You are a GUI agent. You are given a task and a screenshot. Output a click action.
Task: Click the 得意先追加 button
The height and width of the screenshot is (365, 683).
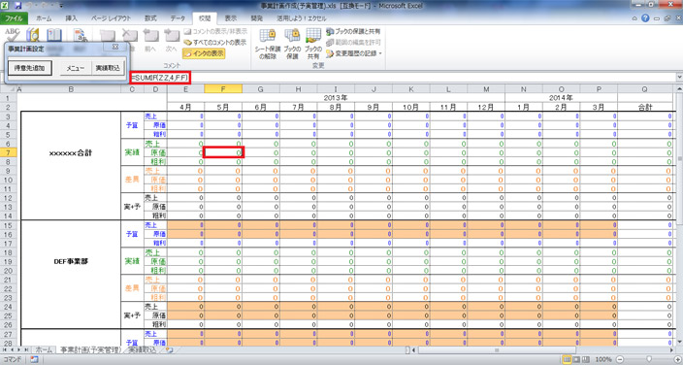[30, 68]
